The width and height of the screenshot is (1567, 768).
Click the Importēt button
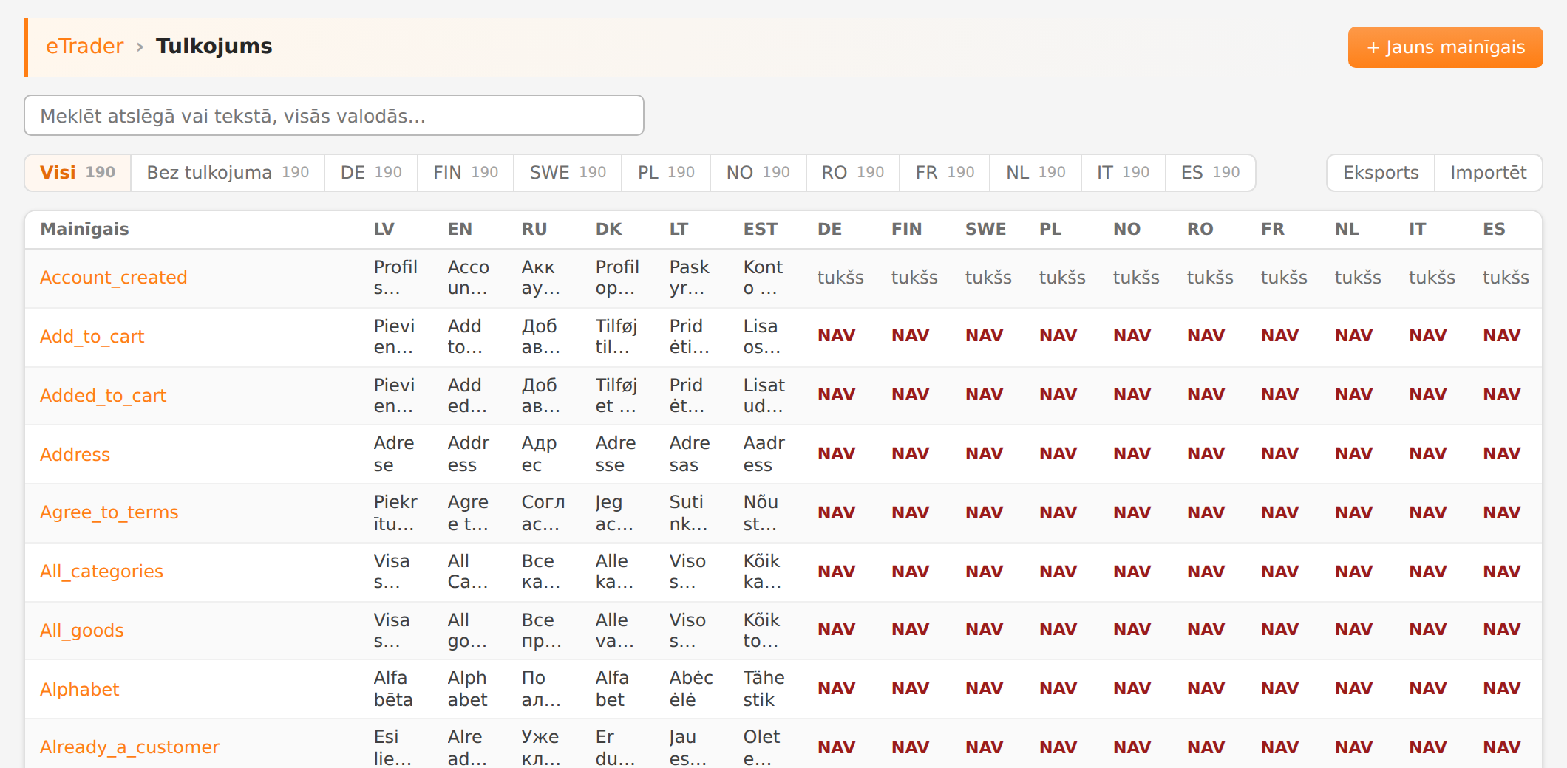tap(1489, 173)
